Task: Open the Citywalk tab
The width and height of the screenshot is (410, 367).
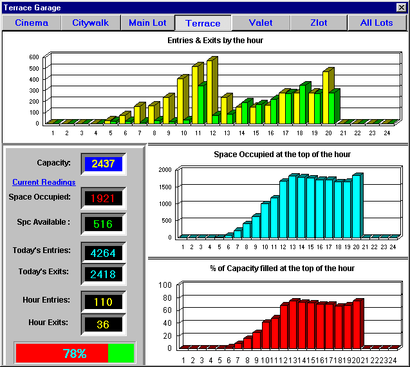Action: click(x=91, y=23)
